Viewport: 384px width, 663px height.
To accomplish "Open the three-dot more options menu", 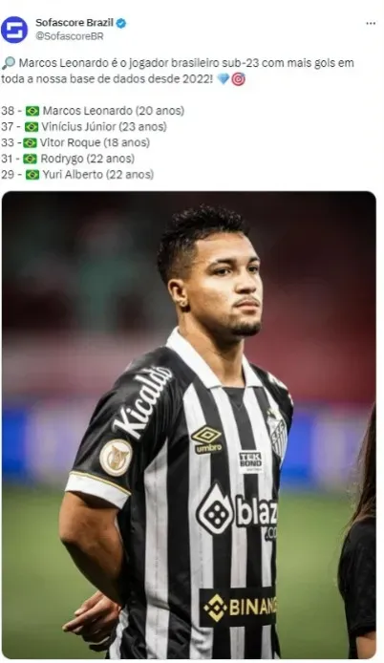I will pyautogui.click(x=371, y=23).
